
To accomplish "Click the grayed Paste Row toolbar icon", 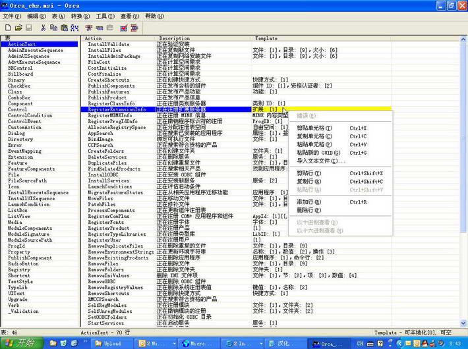I will [110, 28].
